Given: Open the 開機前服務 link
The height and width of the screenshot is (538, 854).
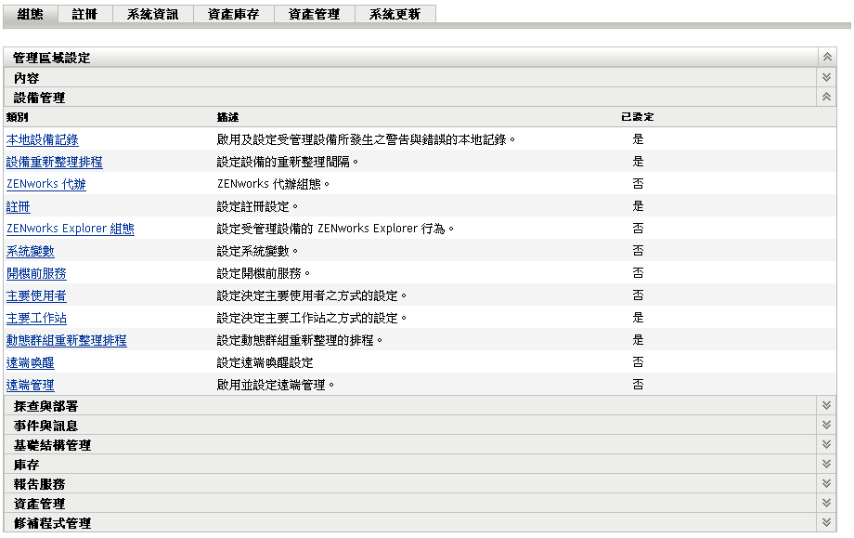Looking at the screenshot, I should (36, 273).
